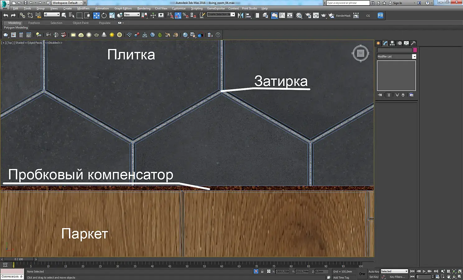Viewport: 463px width, 280px height.
Task: Open the Workspace: Default dropdown
Action: 67,3
